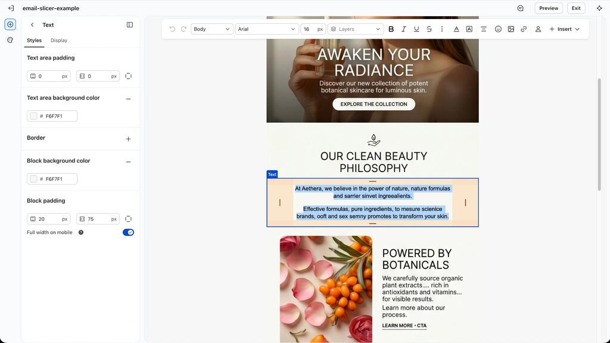This screenshot has width=610, height=343.
Task: Toggle bold formatting
Action: click(391, 29)
